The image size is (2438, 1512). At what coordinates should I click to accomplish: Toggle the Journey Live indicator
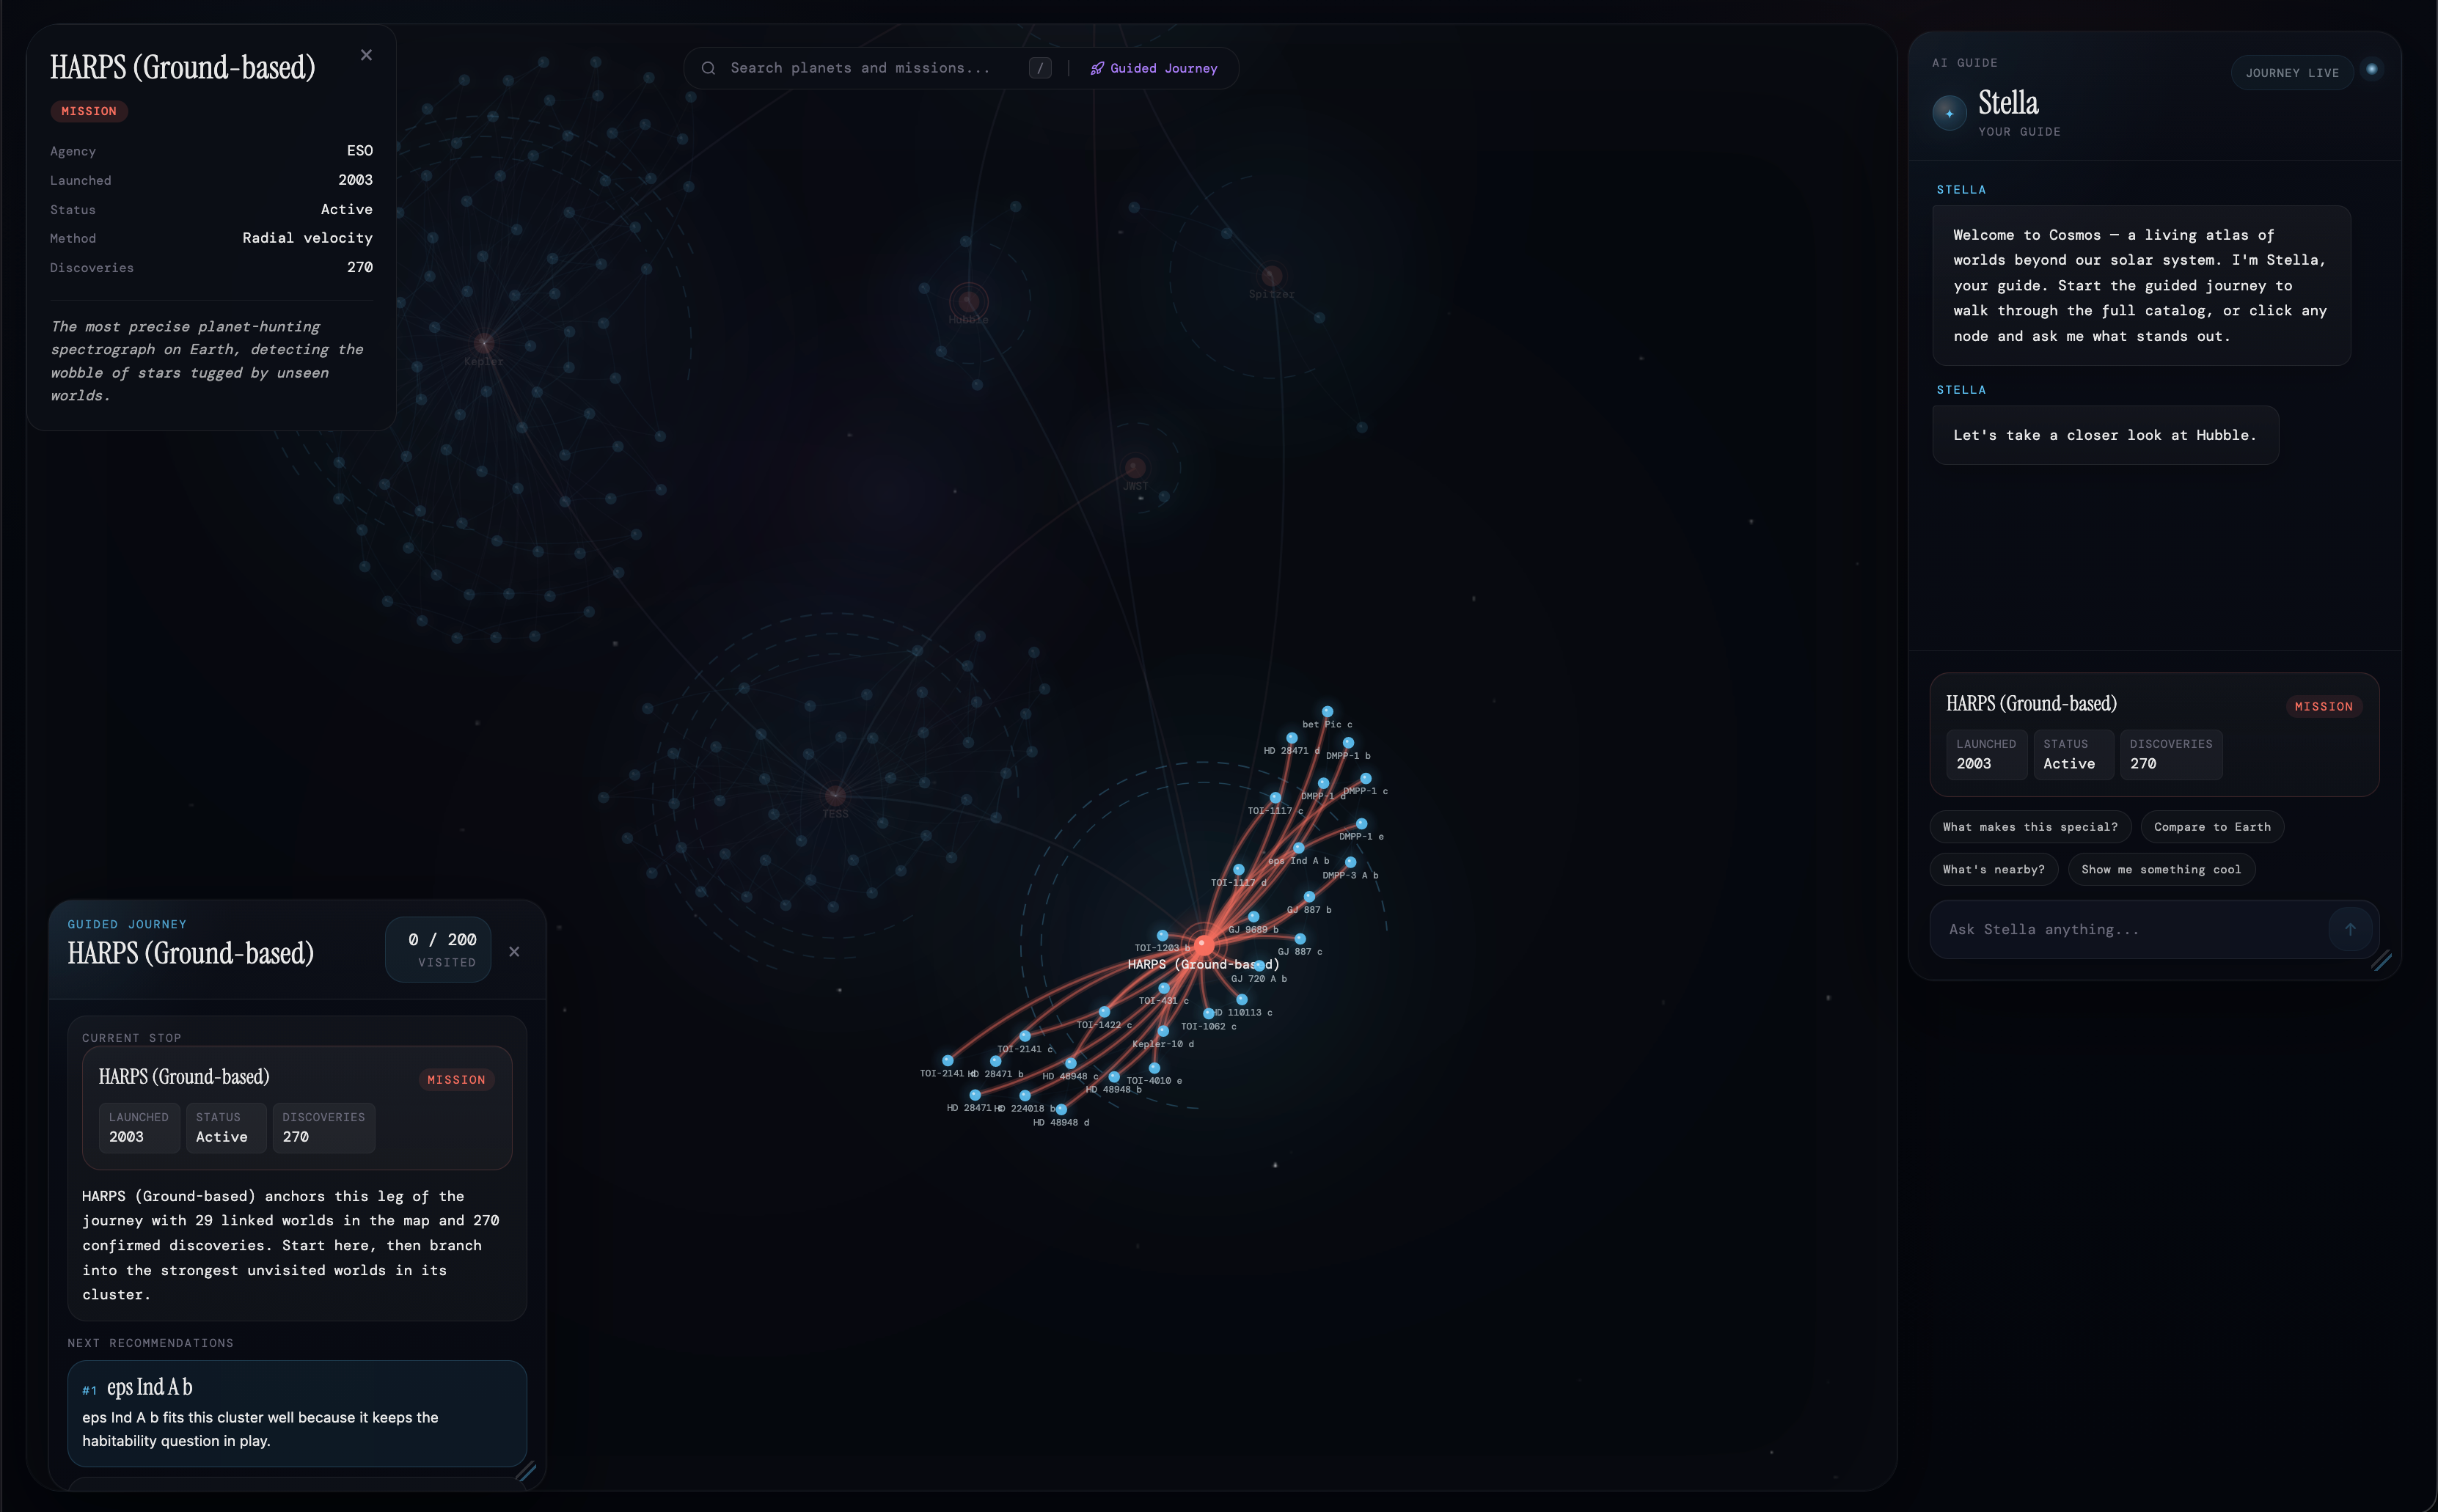point(2291,73)
